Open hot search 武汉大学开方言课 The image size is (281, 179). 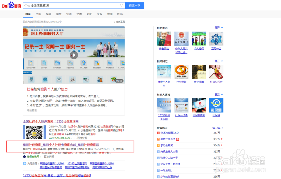170,164
